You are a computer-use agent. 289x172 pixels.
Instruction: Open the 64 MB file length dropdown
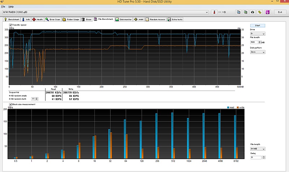pos(258,149)
